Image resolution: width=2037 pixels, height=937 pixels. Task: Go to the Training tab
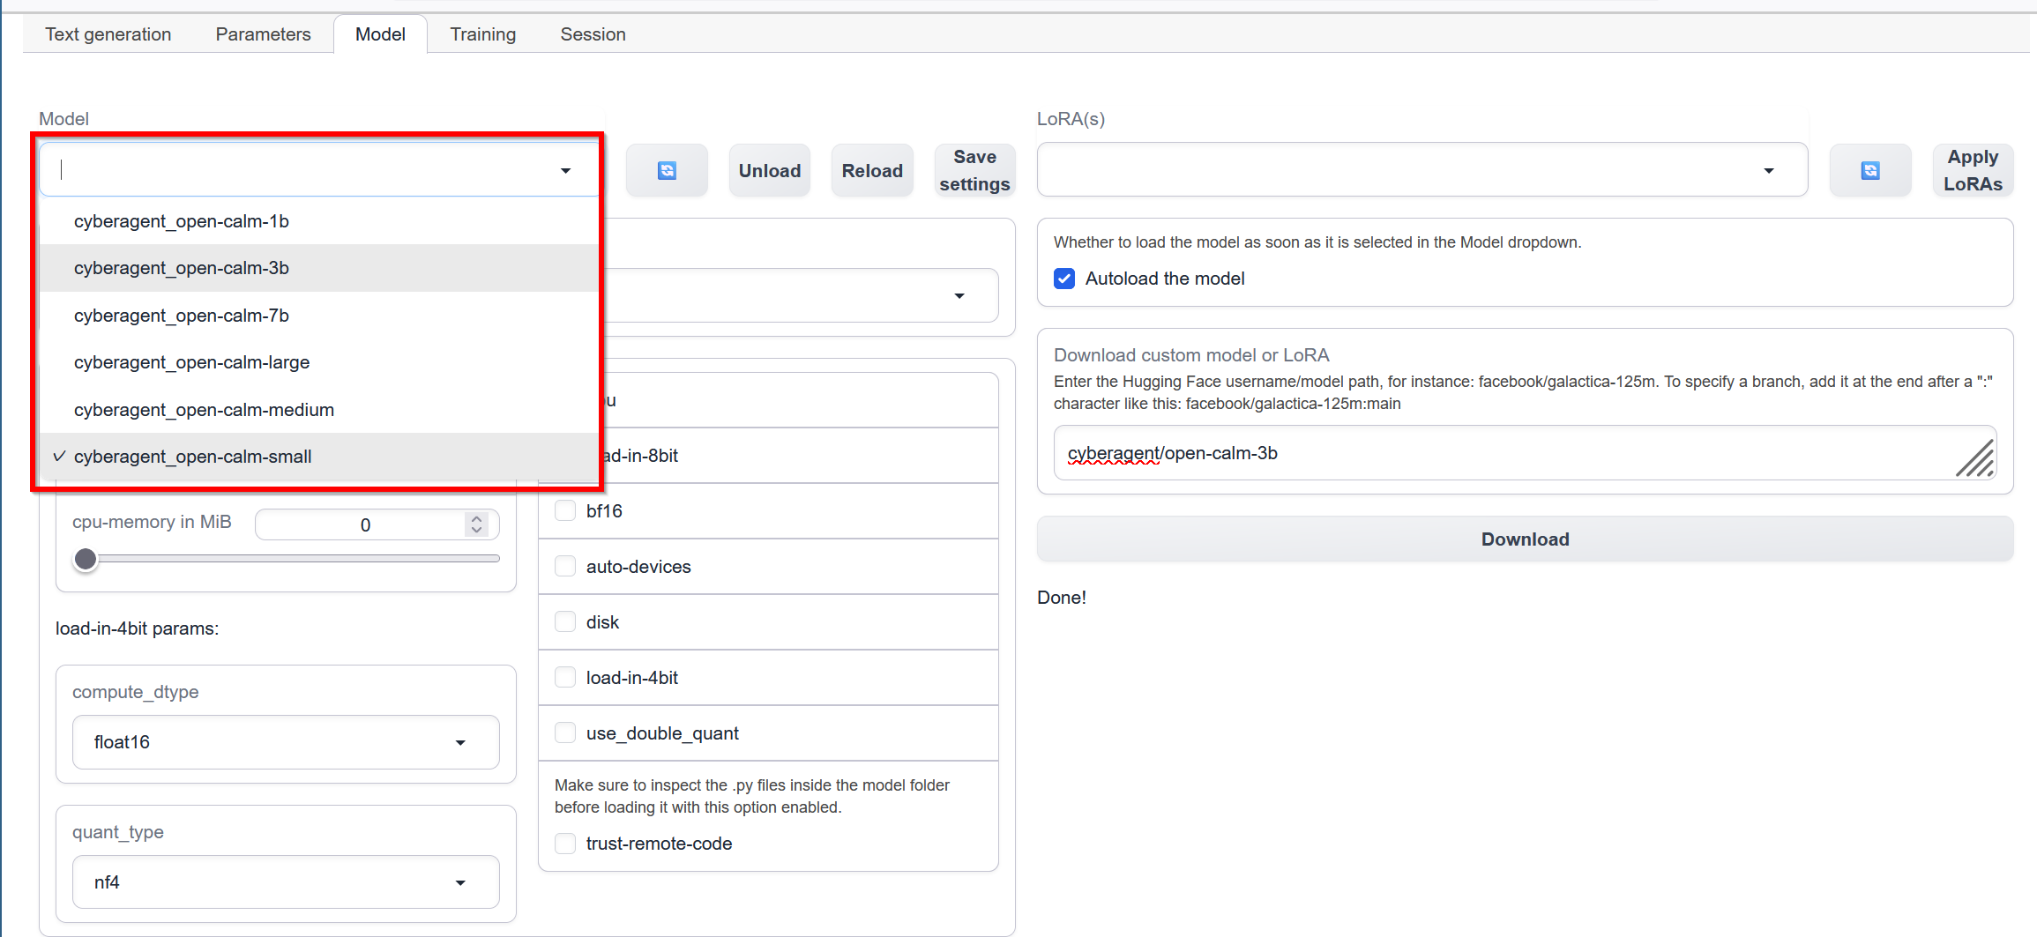click(483, 34)
